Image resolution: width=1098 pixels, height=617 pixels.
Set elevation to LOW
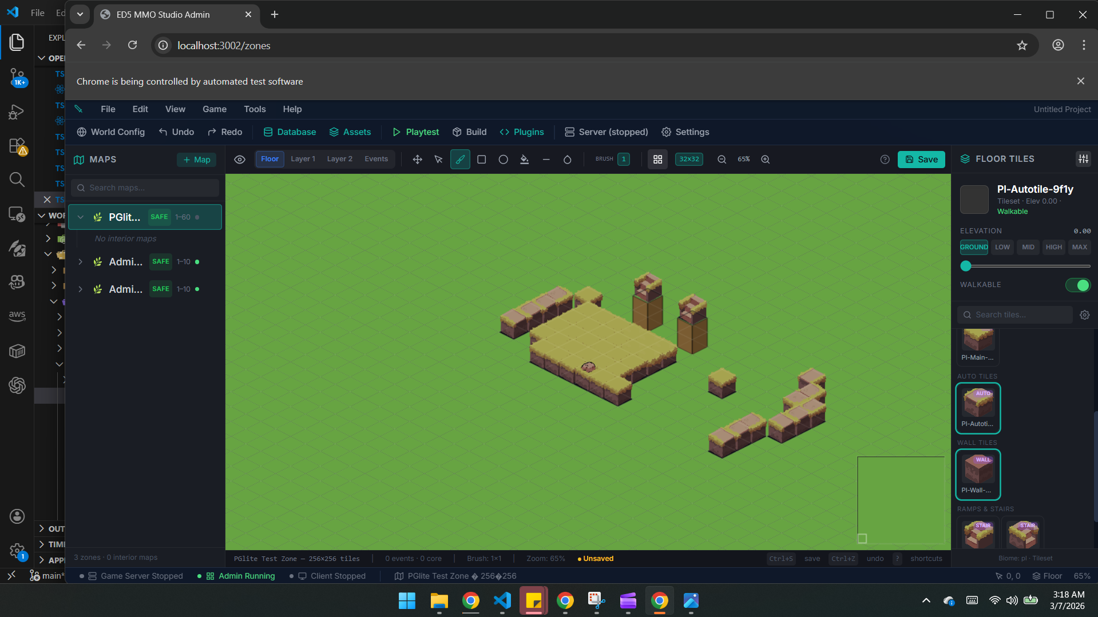pos(1002,247)
